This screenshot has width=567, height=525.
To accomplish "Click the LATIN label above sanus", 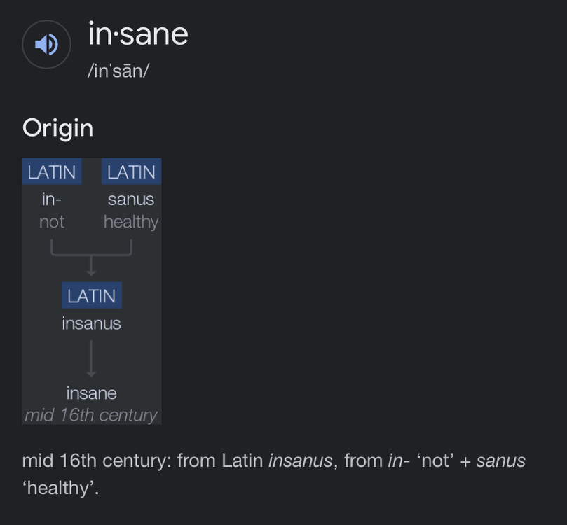I will pyautogui.click(x=131, y=171).
